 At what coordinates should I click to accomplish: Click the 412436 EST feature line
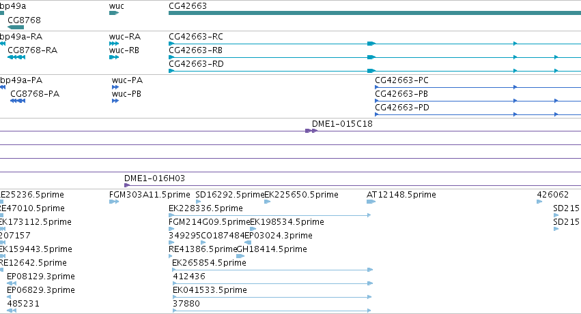coord(272,283)
